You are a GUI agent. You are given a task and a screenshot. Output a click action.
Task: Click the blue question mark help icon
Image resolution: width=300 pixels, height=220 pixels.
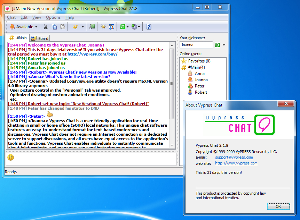(x=149, y=27)
